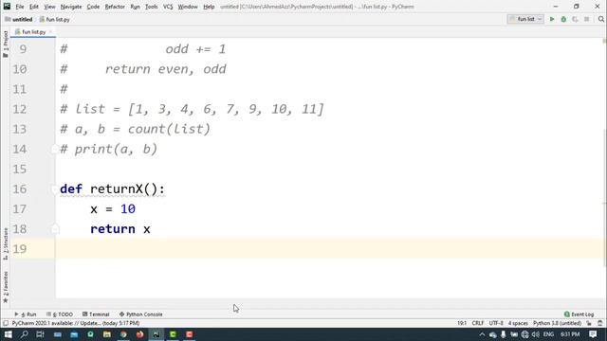Open the Edit menu

[34, 7]
